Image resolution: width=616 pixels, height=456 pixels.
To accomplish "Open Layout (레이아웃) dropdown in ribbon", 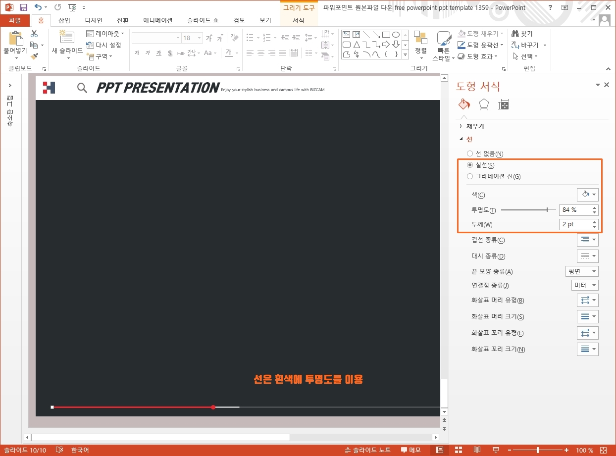I will point(105,34).
